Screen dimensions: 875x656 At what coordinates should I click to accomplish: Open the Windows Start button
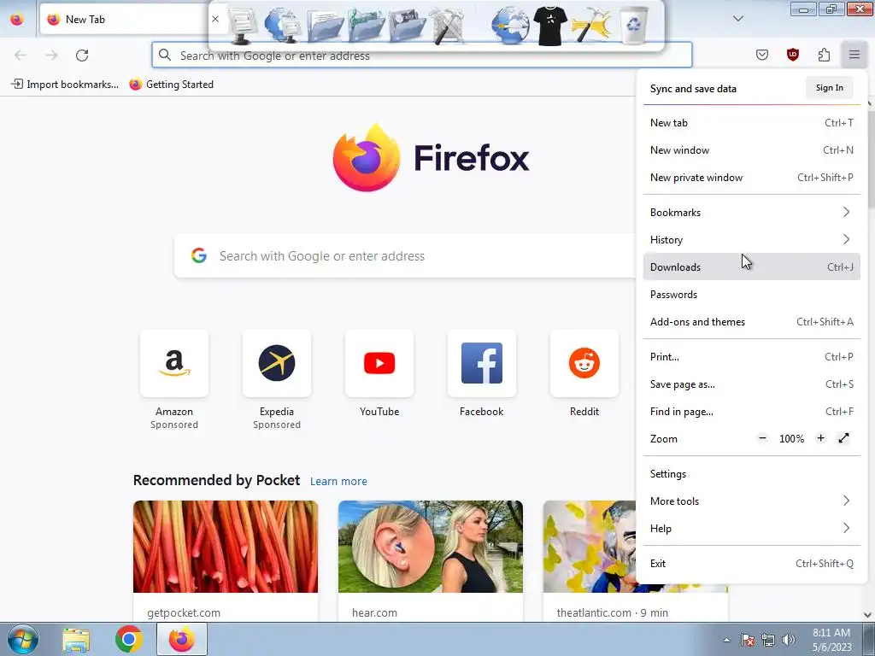pyautogui.click(x=22, y=639)
